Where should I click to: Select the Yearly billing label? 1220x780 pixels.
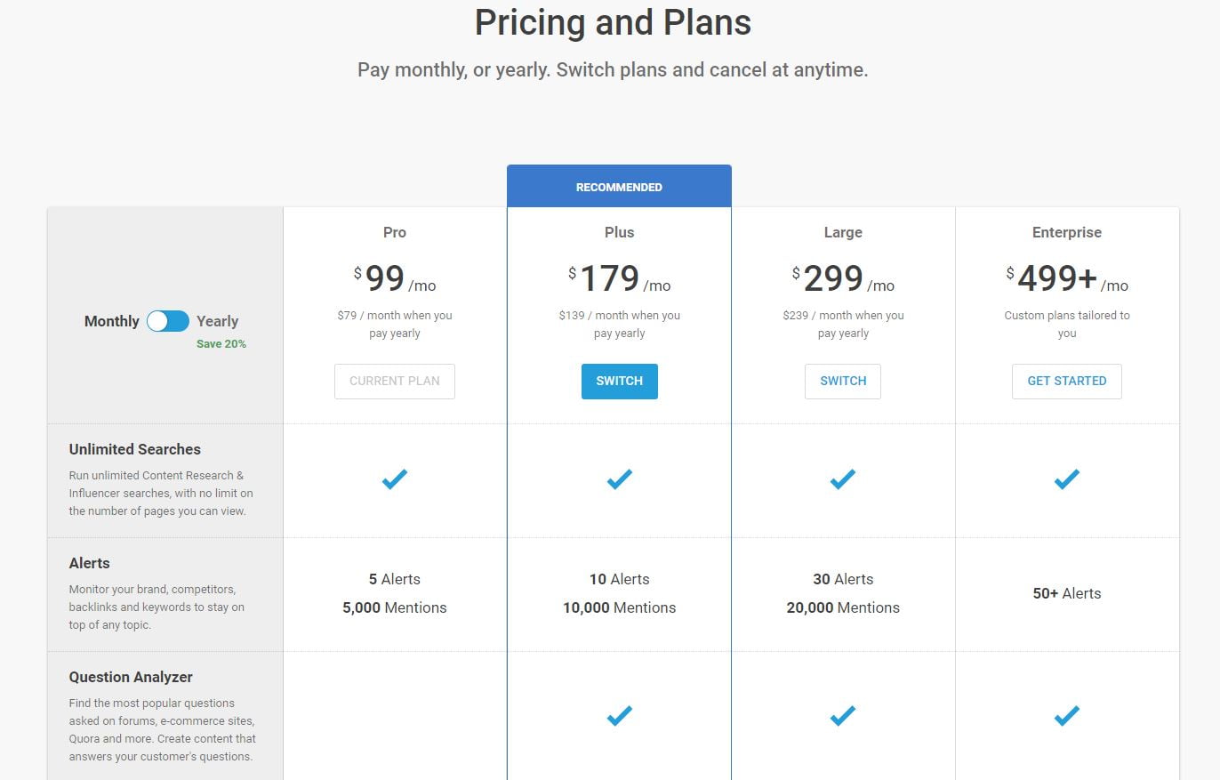217,321
